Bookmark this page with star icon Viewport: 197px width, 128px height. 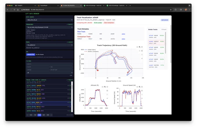tap(171, 10)
